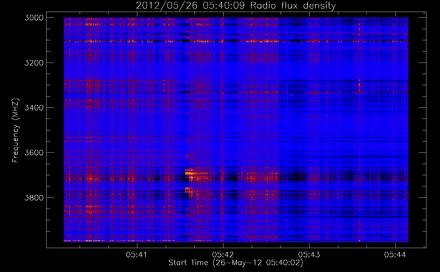This screenshot has width=440, height=272.
Task: Click the 05:42 time tick label
Action: pyautogui.click(x=223, y=255)
